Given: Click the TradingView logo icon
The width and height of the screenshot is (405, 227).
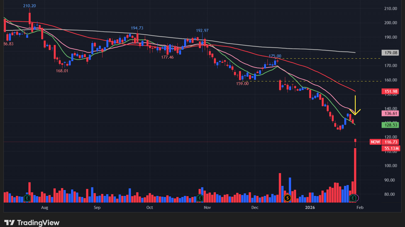Looking at the screenshot, I should click(x=10, y=223).
